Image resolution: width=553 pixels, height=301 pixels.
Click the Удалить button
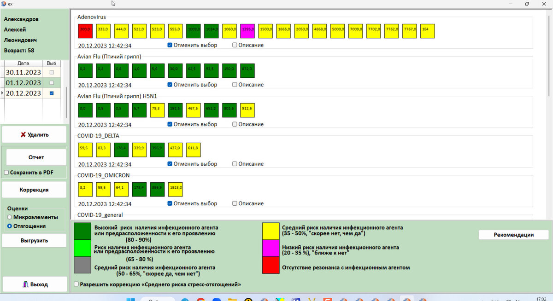(x=35, y=135)
